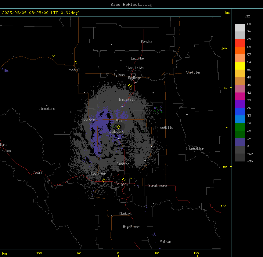Click the RedDeer city label
The width and height of the screenshot is (263, 257).
click(x=134, y=78)
